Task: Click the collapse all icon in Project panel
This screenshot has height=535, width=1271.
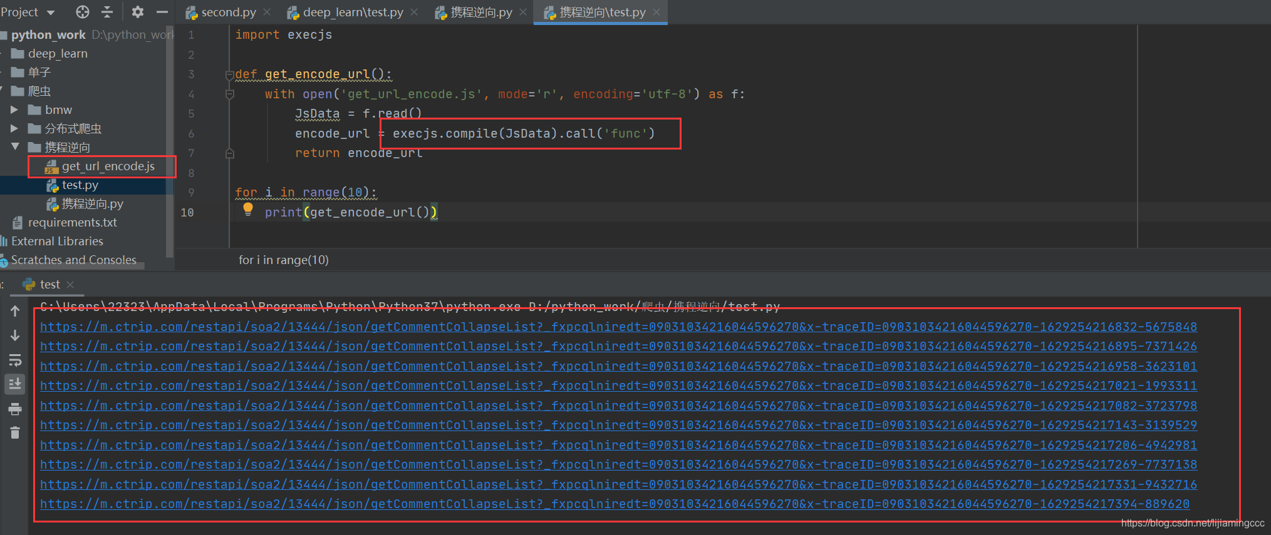Action: tap(107, 12)
